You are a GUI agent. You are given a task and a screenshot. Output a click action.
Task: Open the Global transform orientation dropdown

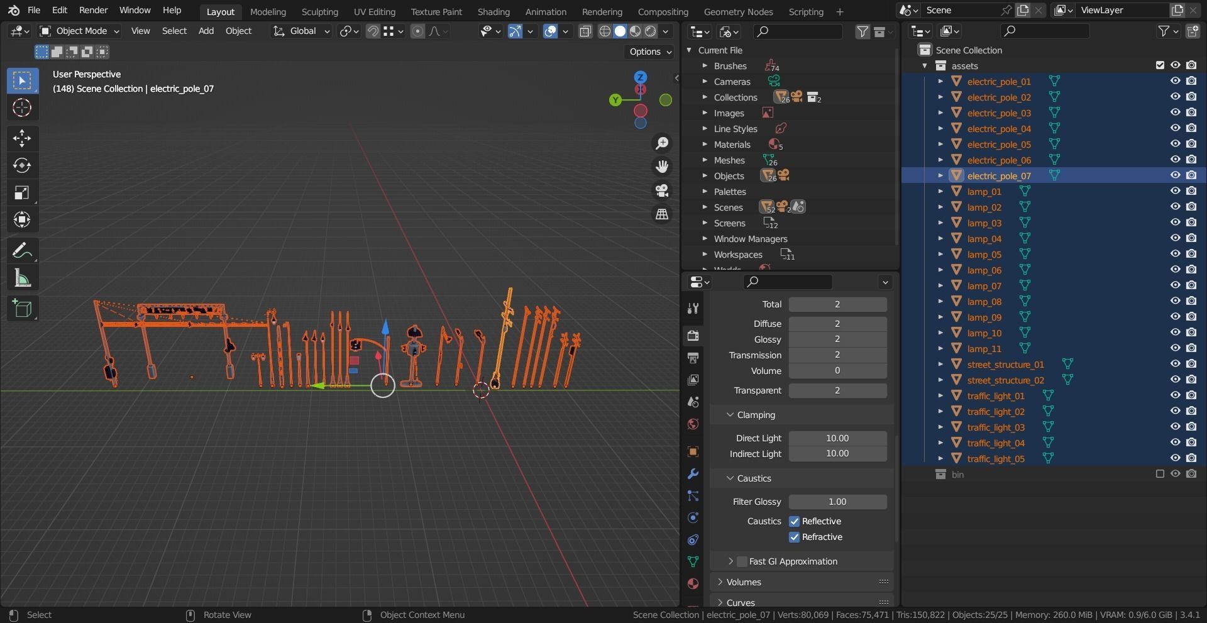pyautogui.click(x=301, y=31)
